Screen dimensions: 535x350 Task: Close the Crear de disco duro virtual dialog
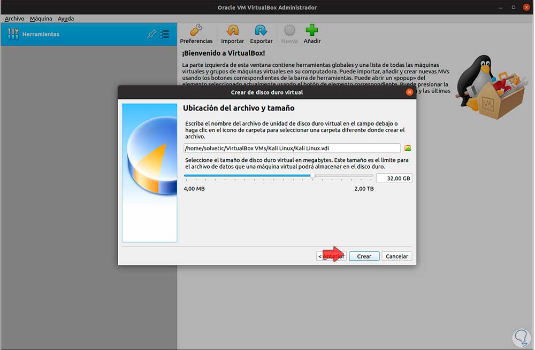pyautogui.click(x=409, y=92)
